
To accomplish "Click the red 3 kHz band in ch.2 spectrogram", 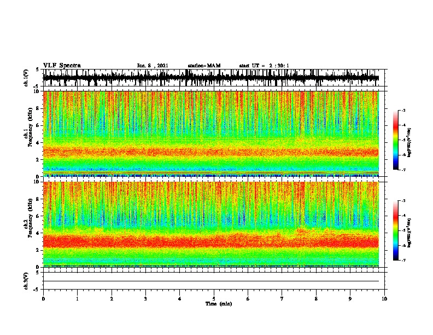I will point(211,241).
